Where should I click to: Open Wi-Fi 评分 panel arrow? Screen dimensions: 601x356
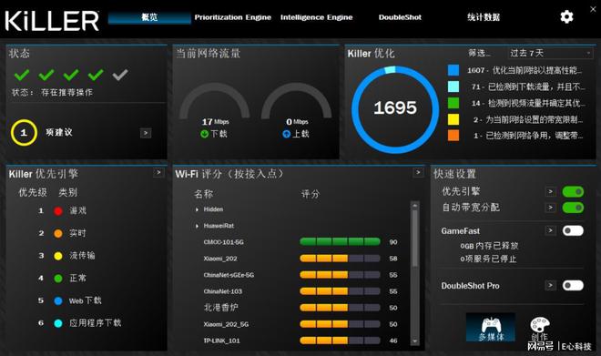point(418,173)
